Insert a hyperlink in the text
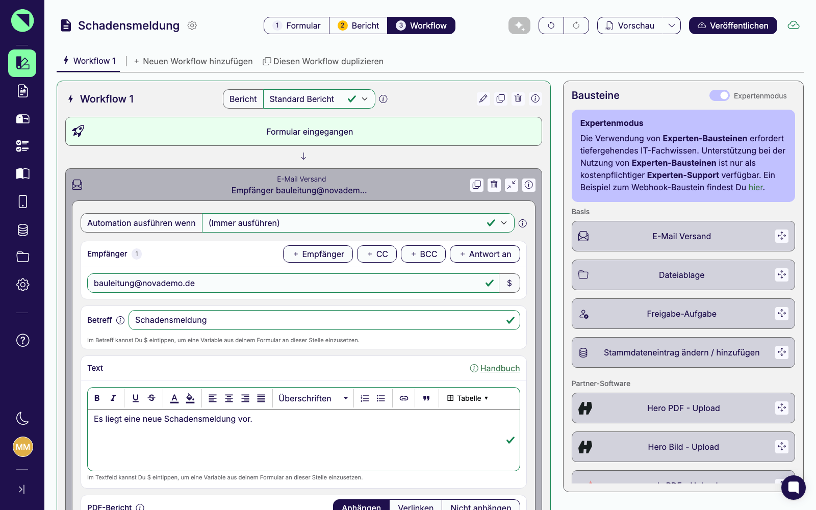Viewport: 816px width, 510px height. (x=404, y=398)
